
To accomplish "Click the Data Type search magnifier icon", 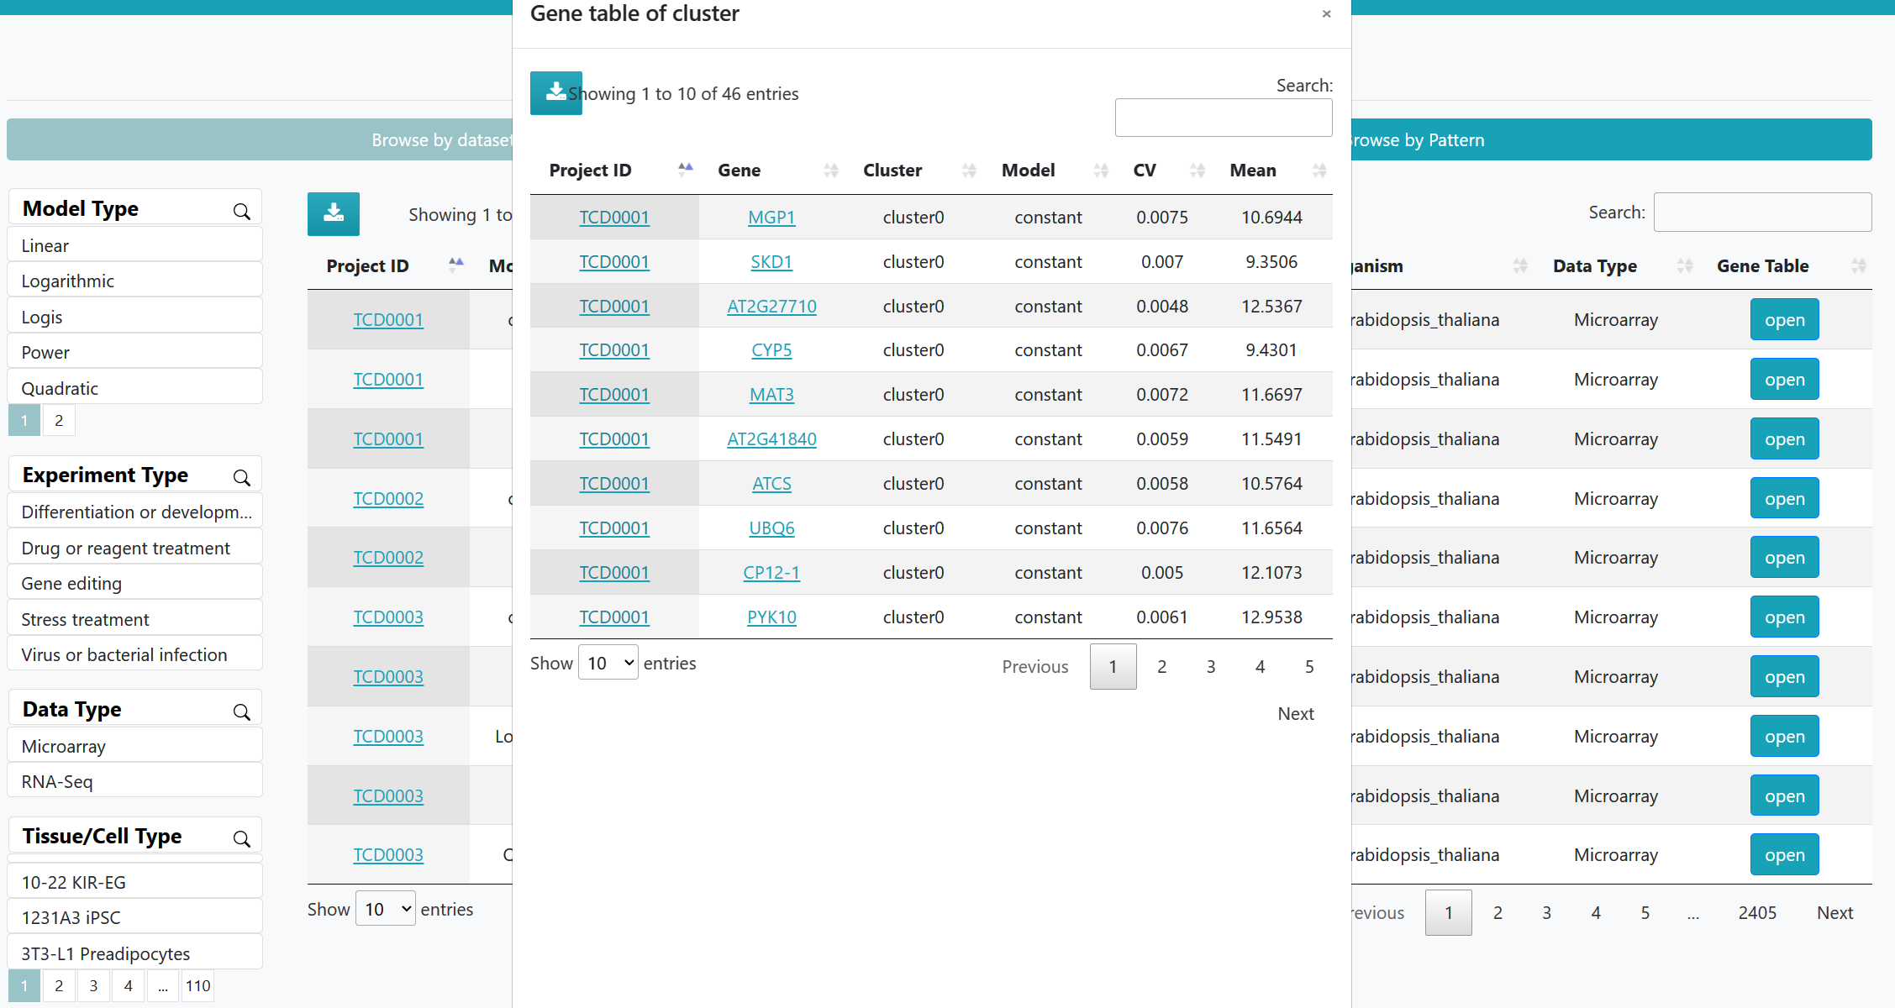I will [242, 712].
